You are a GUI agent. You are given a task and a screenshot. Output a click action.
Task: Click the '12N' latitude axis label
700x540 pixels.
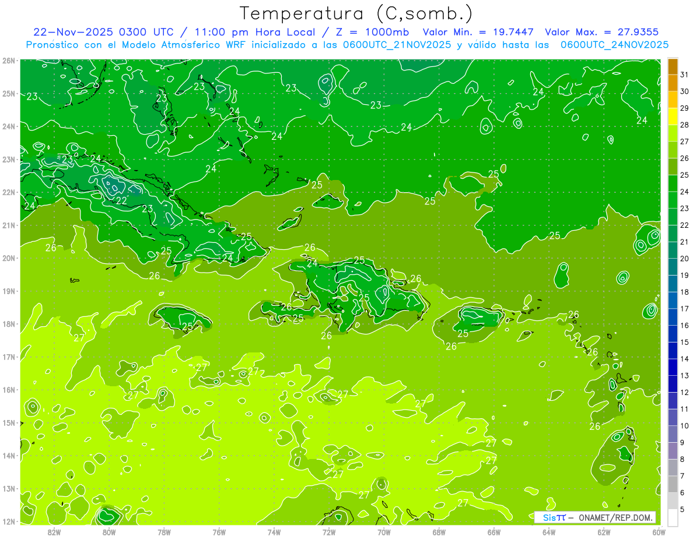[9, 521]
